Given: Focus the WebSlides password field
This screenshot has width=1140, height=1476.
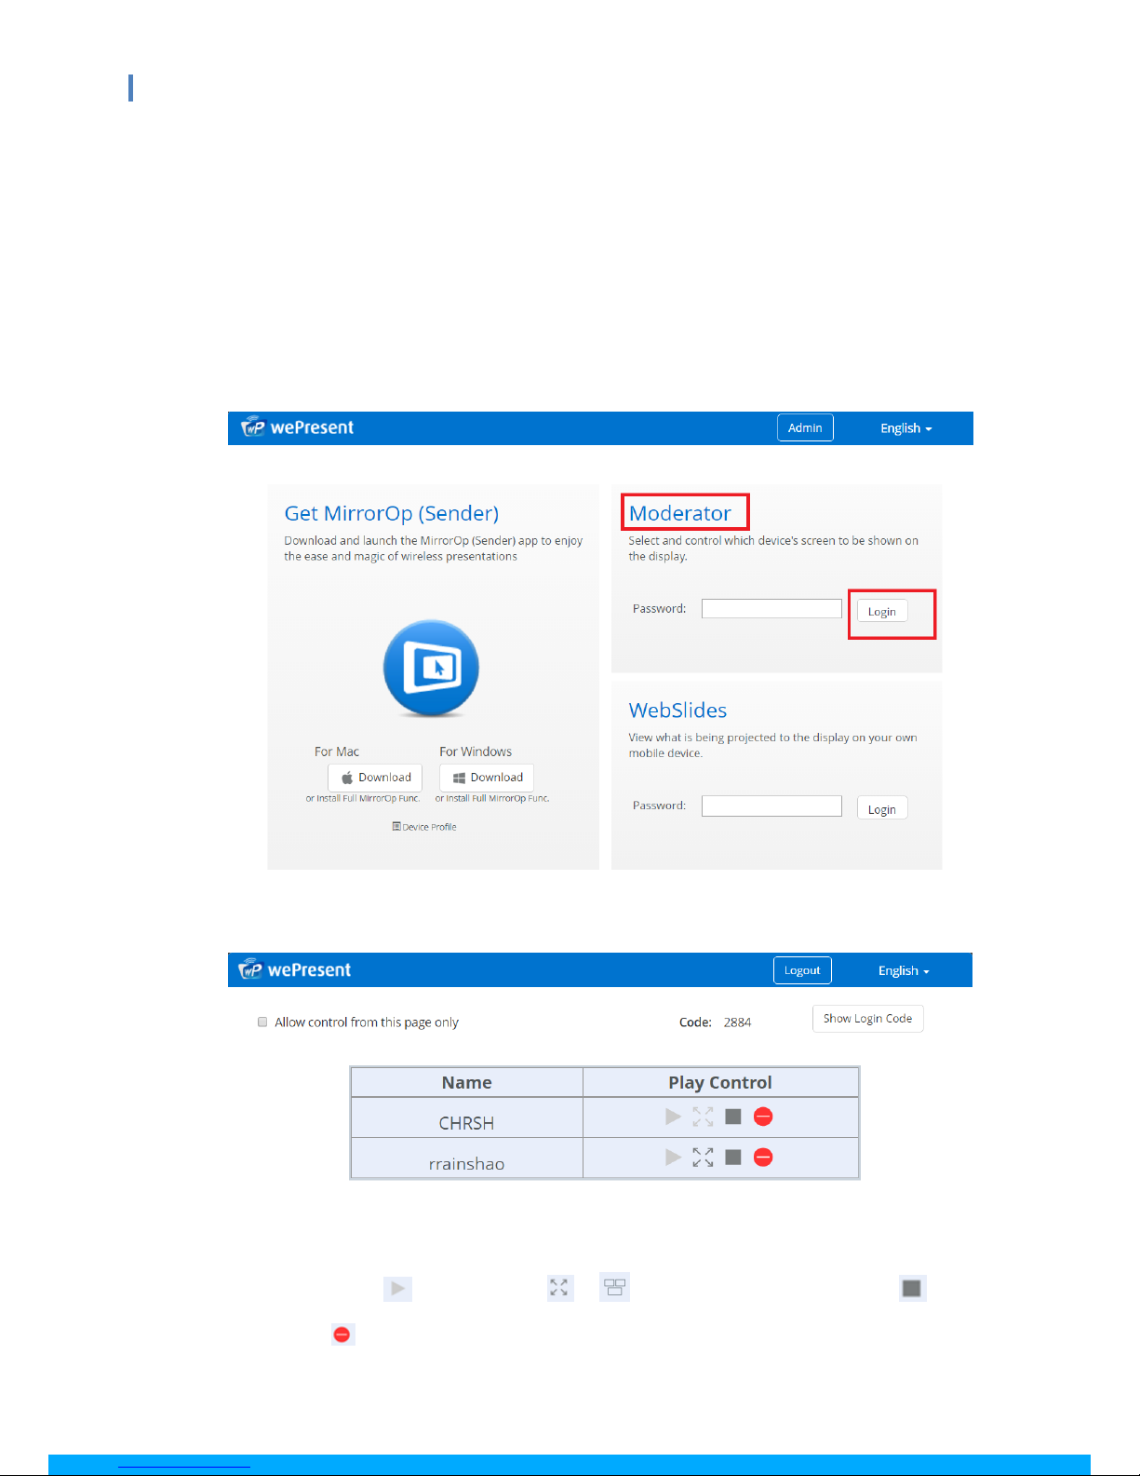Looking at the screenshot, I should pos(771,806).
